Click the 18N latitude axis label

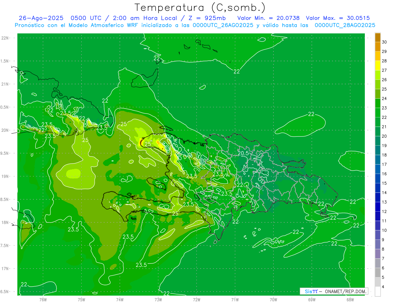[5, 222]
